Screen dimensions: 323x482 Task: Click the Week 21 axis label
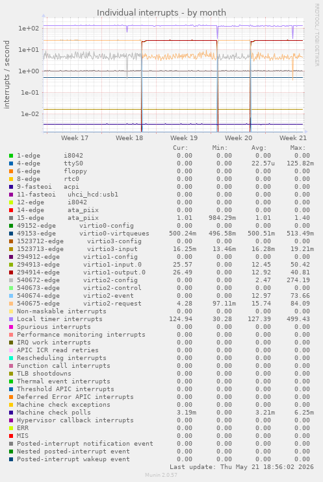(x=293, y=138)
